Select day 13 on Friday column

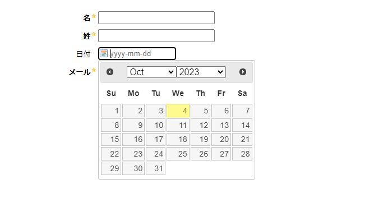[221, 125]
